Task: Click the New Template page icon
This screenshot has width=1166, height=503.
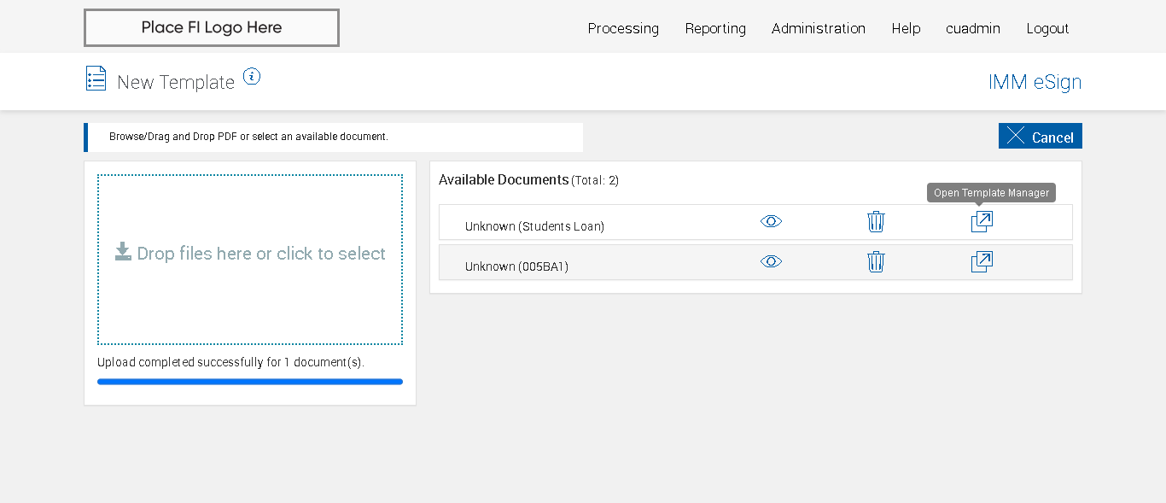Action: click(x=96, y=79)
